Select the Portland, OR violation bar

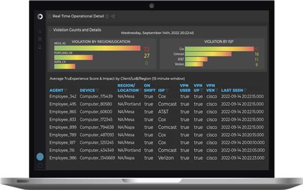[x=73, y=57]
